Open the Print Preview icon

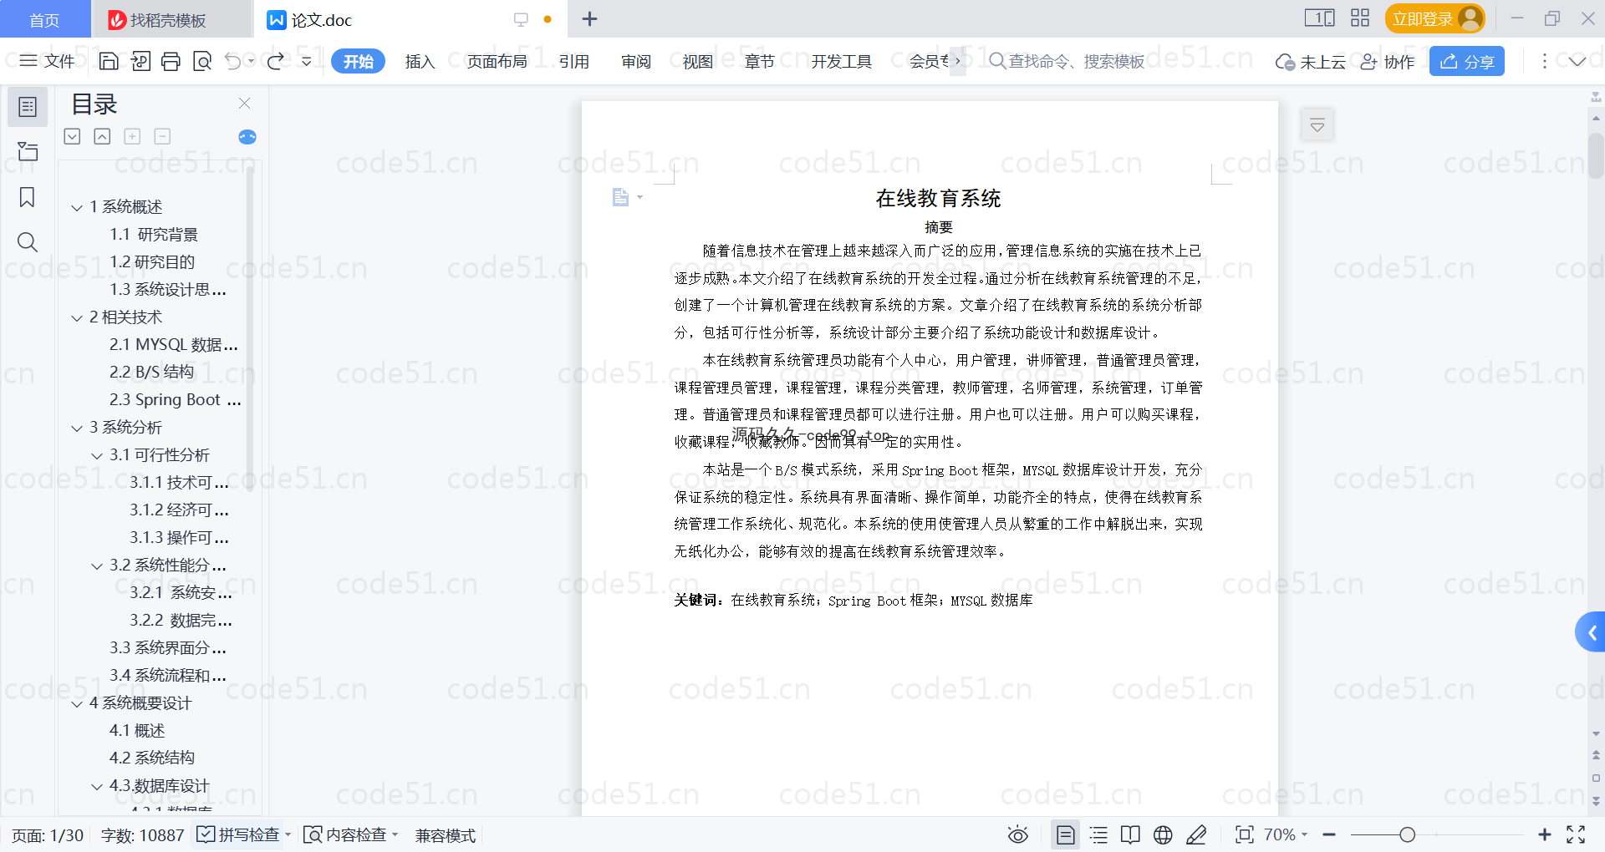tap(202, 61)
